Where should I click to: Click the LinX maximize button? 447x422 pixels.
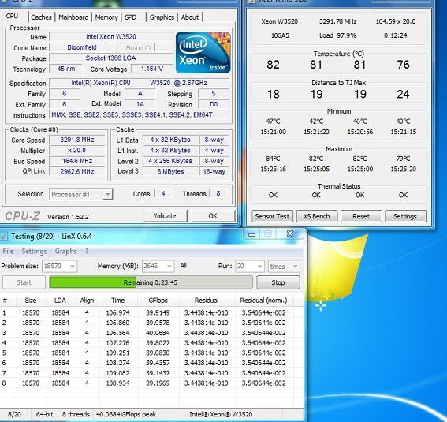(267, 233)
